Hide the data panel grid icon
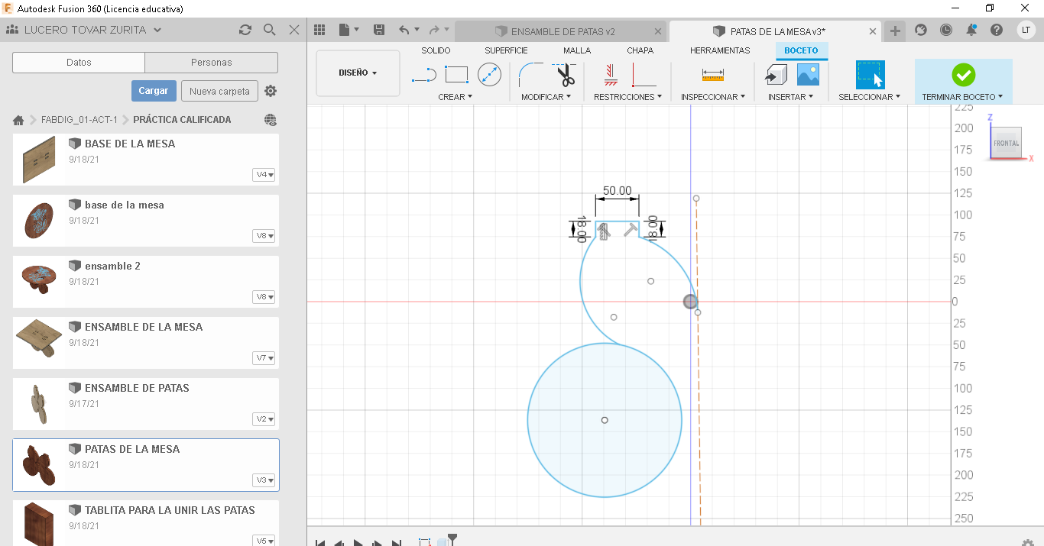The height and width of the screenshot is (546, 1044). (319, 30)
